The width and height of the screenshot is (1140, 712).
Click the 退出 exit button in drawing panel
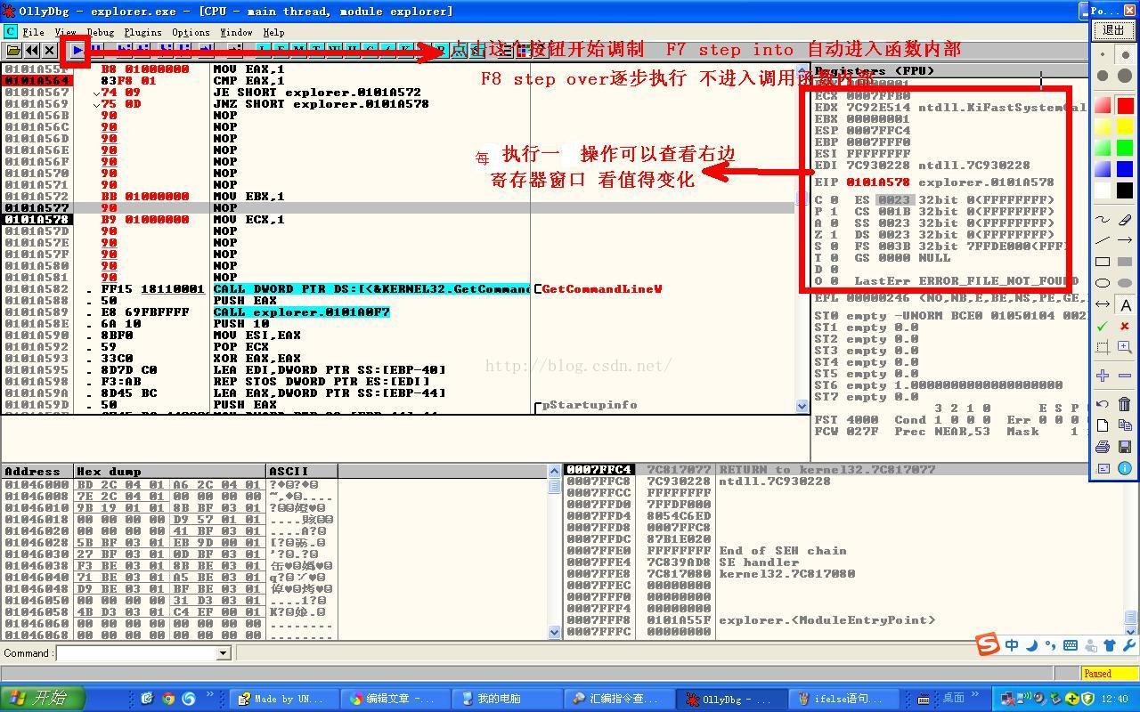pyautogui.click(x=1113, y=29)
